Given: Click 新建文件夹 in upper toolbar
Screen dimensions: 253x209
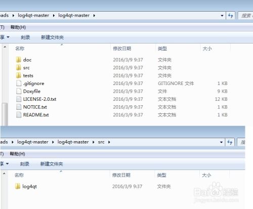Looking at the screenshot, I should (x=53, y=37).
